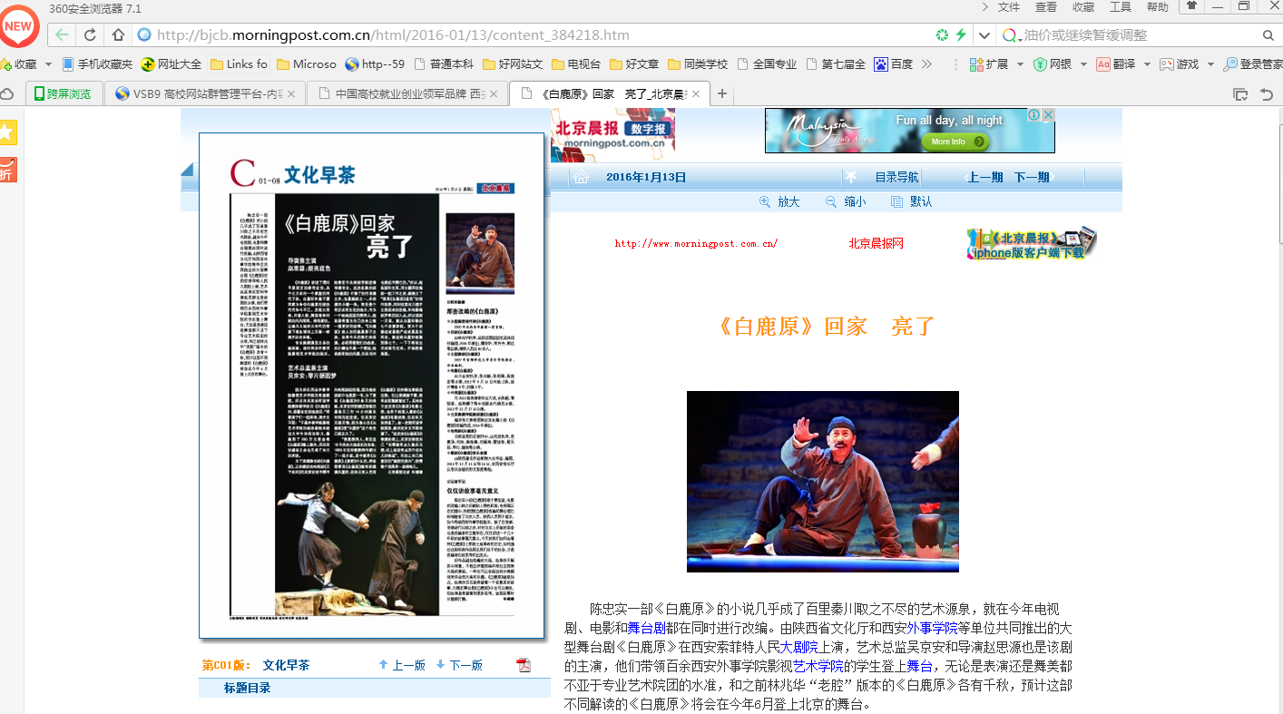Click the PDF download icon below page thumbnail
This screenshot has width=1283, height=714.
click(524, 665)
